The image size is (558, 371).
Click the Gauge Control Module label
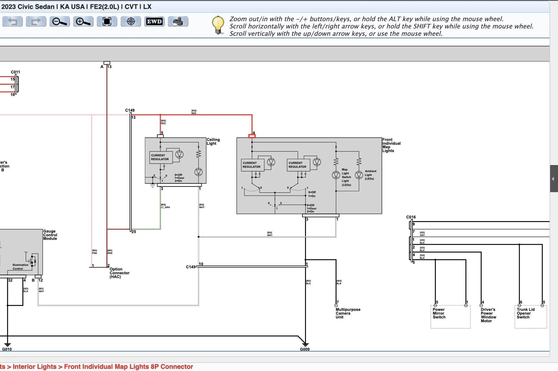[x=50, y=235]
